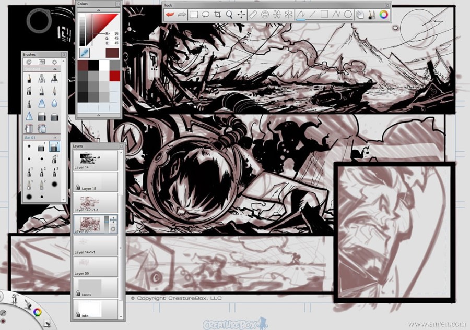
Task: Pick the Marker brush in Standard set
Action: [x=54, y=78]
